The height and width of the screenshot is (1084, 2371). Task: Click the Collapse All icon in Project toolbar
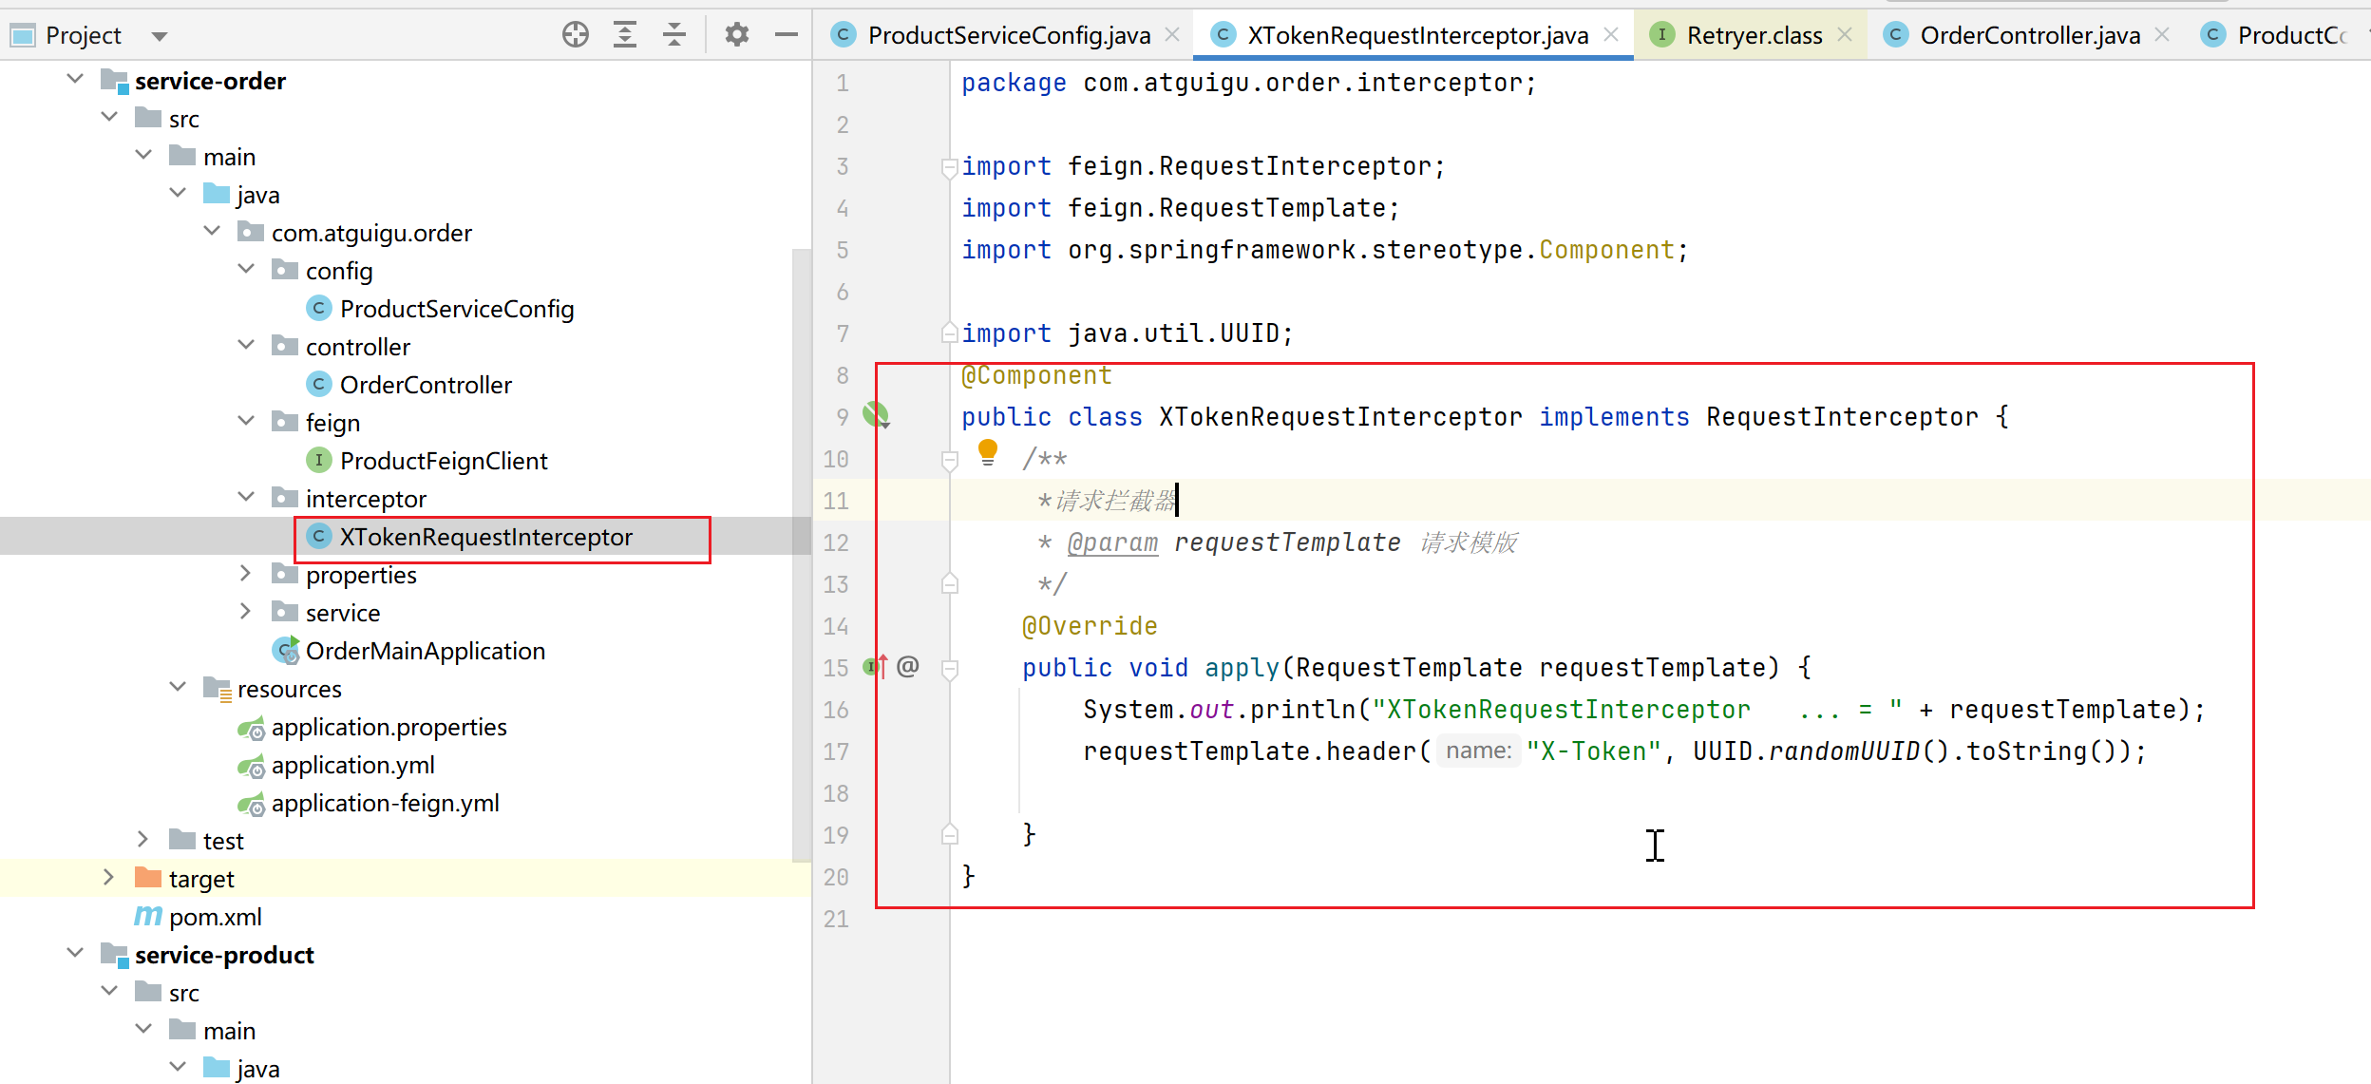(x=673, y=35)
